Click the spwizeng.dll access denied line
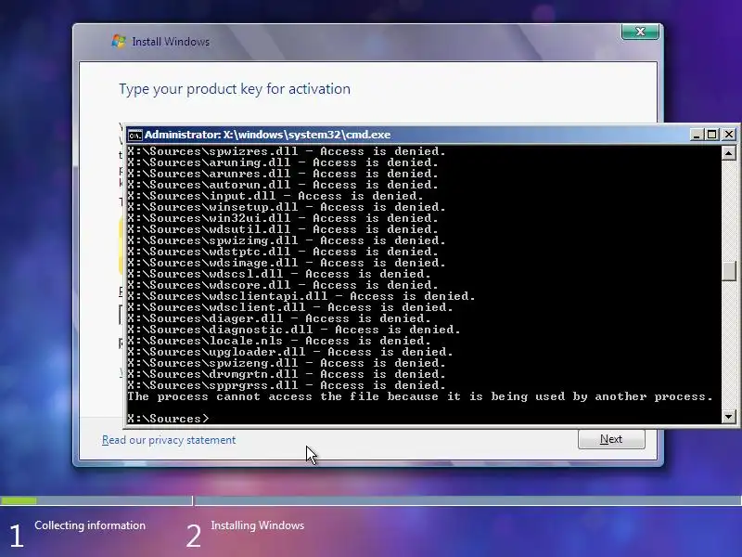 click(287, 363)
